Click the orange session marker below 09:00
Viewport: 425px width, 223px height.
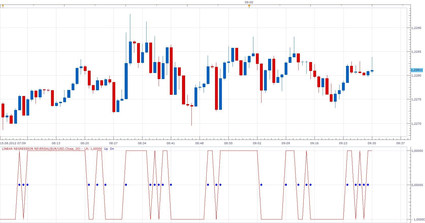coord(249,6)
